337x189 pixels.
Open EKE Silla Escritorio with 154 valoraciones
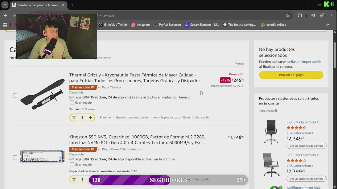click(305, 122)
